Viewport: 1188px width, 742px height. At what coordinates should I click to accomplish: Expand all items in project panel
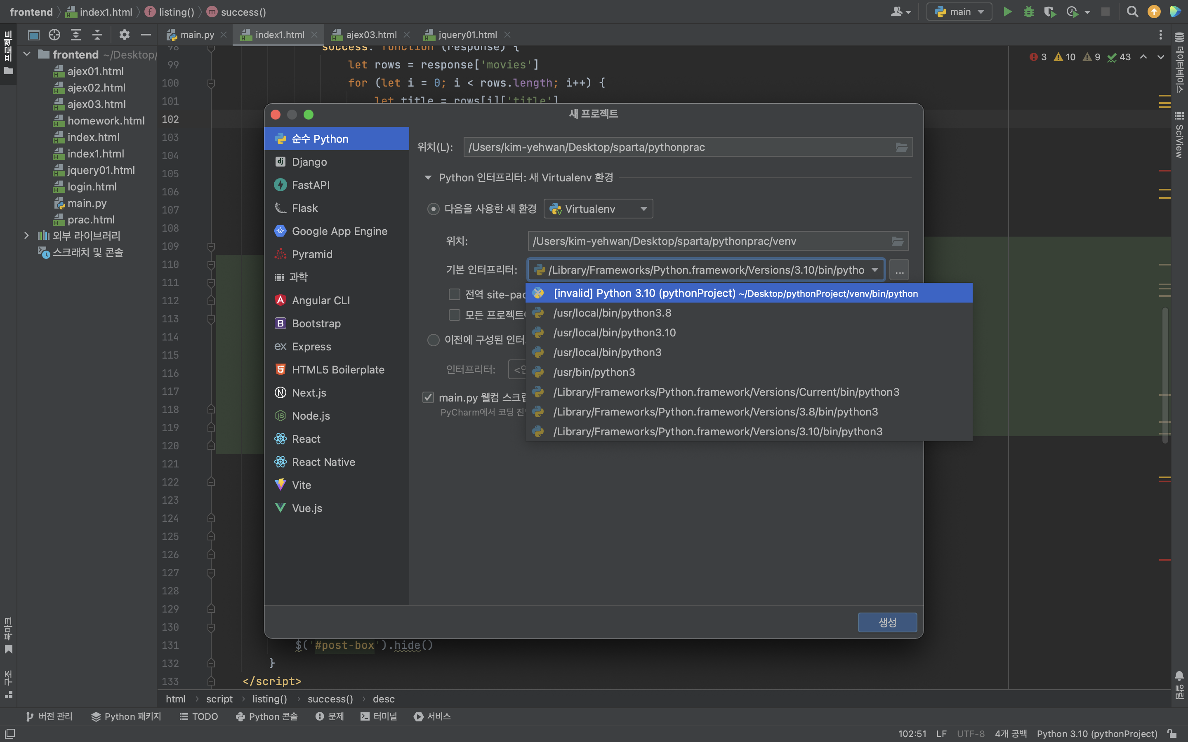click(x=75, y=35)
